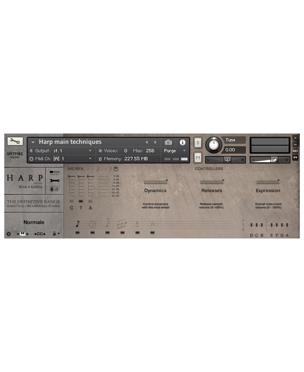Save mic mix preset with floppy disk icon
The height and width of the screenshot is (372, 304).
pyautogui.click(x=116, y=169)
